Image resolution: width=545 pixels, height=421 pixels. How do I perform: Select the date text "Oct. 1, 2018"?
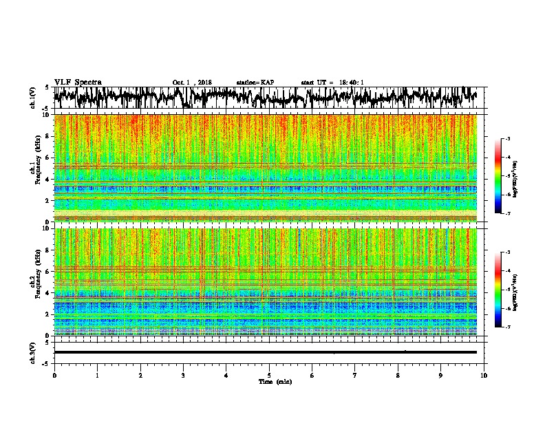click(x=192, y=83)
